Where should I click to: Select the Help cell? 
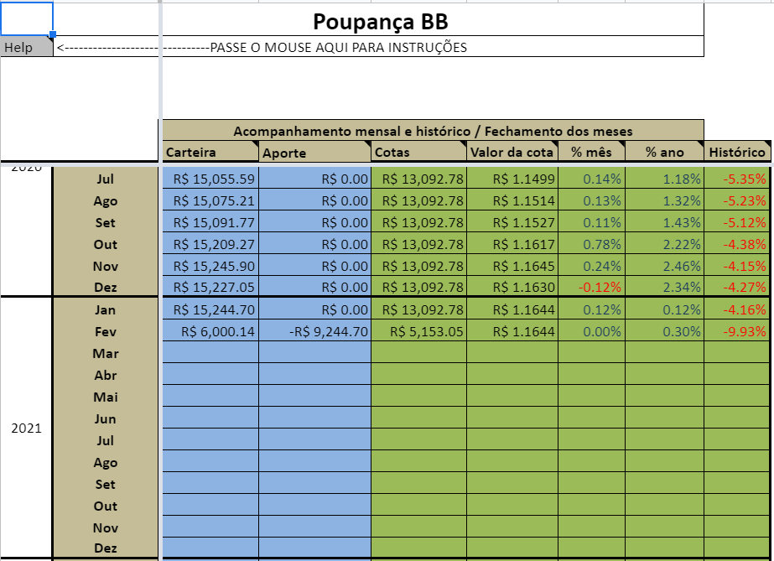[26, 47]
